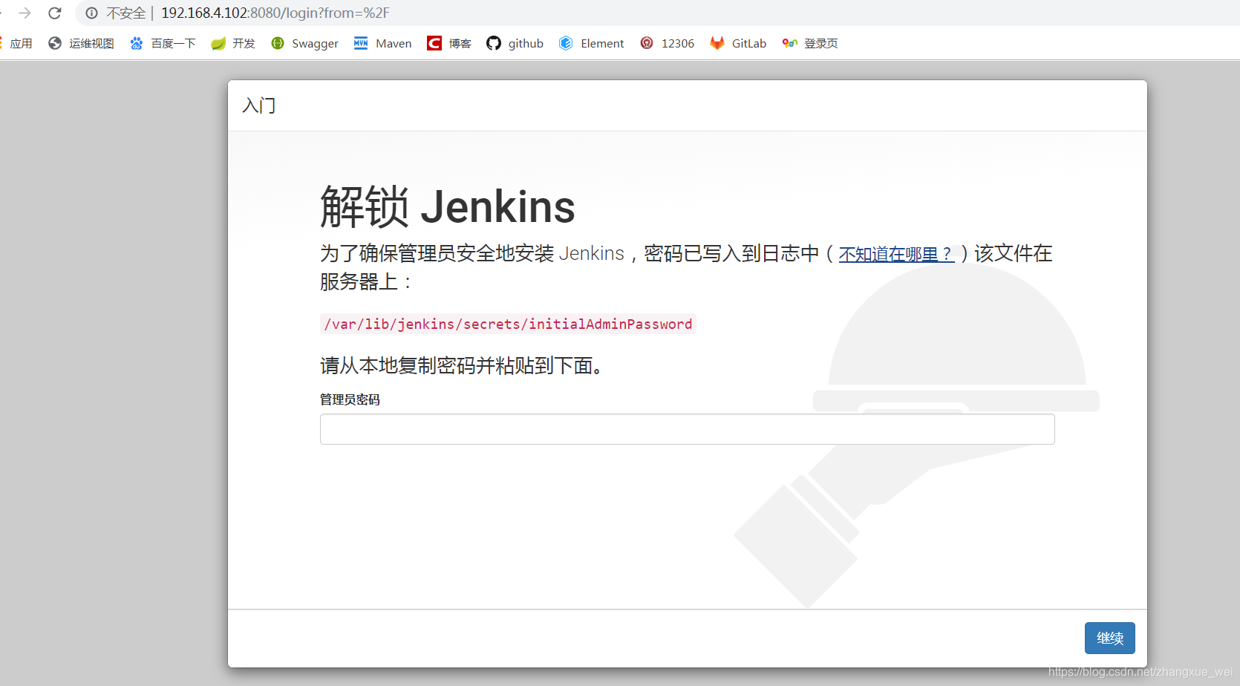This screenshot has height=686, width=1240.
Task: Open the 应用 apps bookmark
Action: click(21, 44)
